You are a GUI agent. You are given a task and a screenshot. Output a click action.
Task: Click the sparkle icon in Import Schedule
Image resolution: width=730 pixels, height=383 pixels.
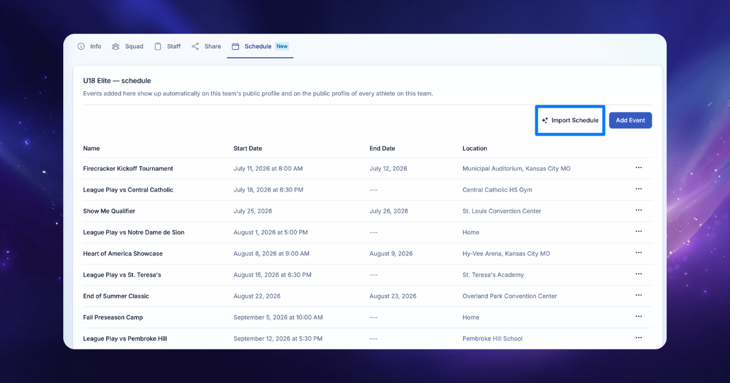[545, 120]
